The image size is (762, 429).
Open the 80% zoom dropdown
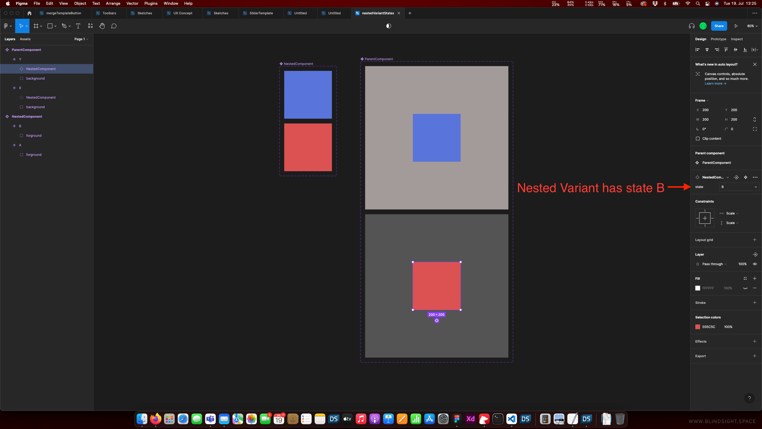(x=752, y=26)
